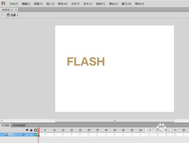This screenshot has height=143, width=189.
Task: Click the scene clapperboard icon
Action: (x=8, y=15)
